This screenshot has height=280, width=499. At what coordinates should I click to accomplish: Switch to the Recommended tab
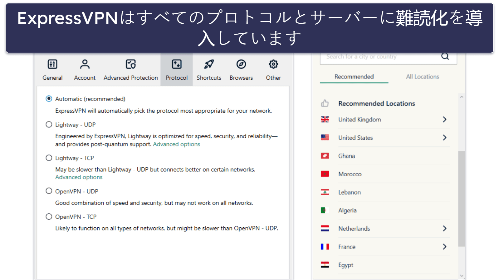click(354, 77)
